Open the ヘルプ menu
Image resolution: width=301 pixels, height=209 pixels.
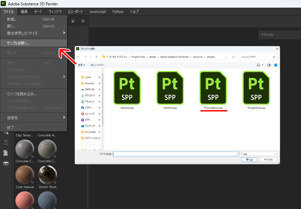tap(134, 12)
